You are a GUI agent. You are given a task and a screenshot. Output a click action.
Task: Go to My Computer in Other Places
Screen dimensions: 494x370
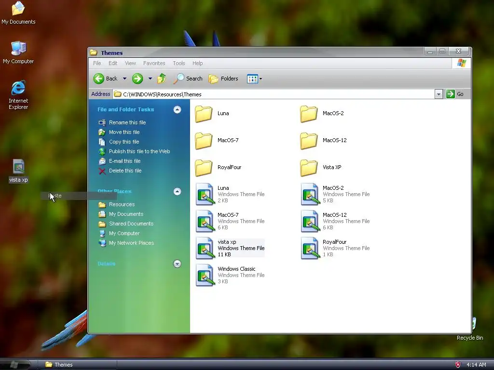pyautogui.click(x=124, y=234)
